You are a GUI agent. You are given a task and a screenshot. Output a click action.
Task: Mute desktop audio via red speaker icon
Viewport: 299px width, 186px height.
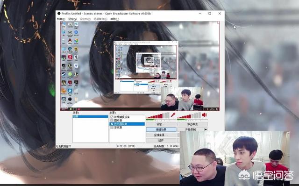coord(205,115)
